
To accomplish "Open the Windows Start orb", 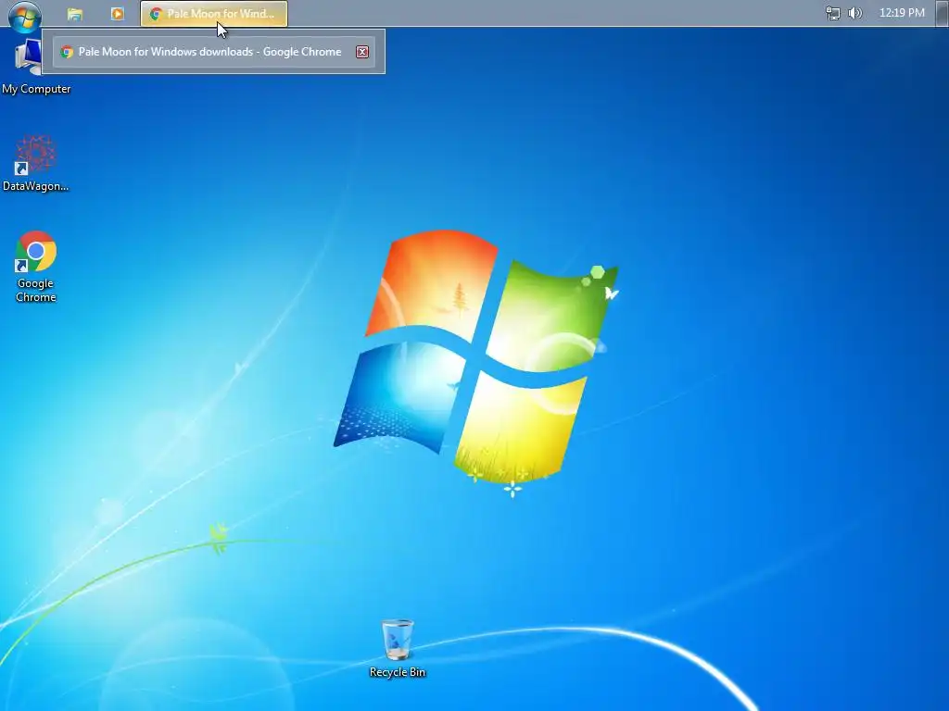I will click(25, 16).
